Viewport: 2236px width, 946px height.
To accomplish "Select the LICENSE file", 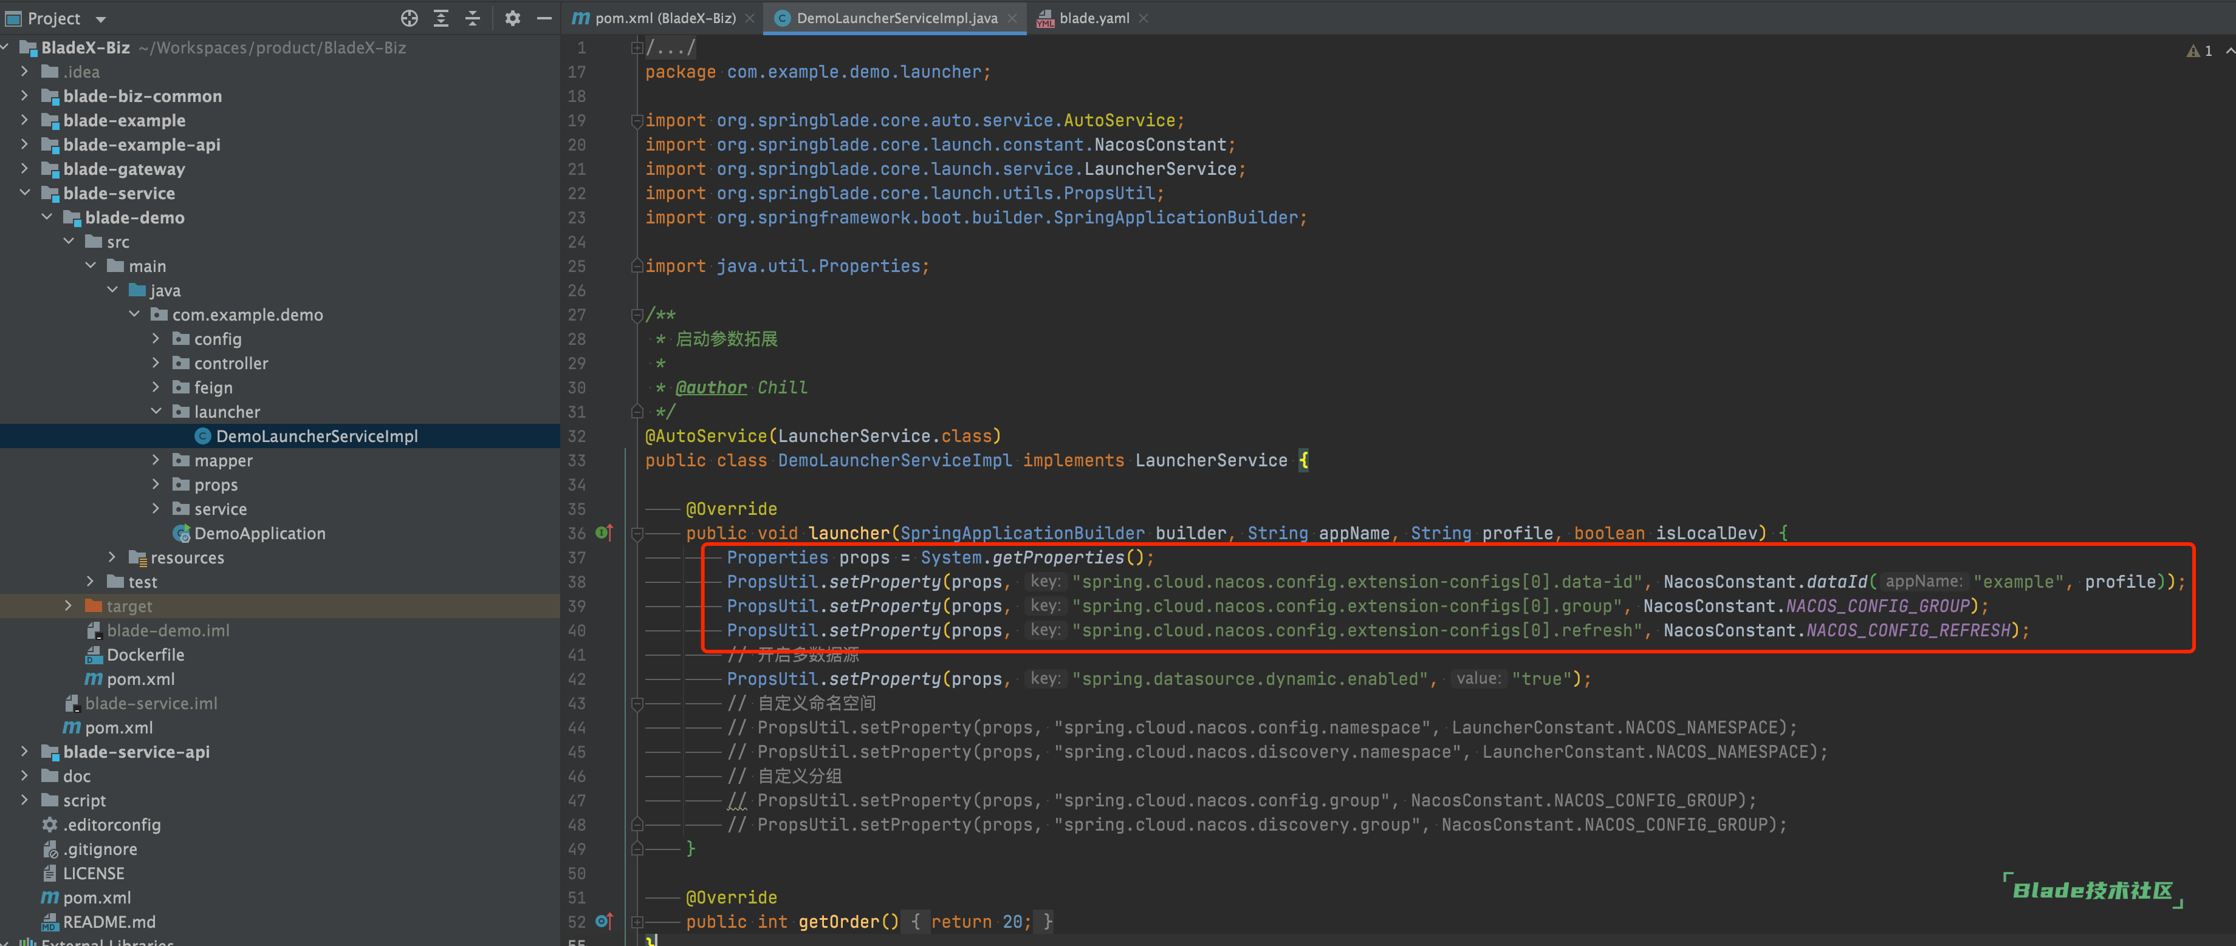I will click(93, 873).
